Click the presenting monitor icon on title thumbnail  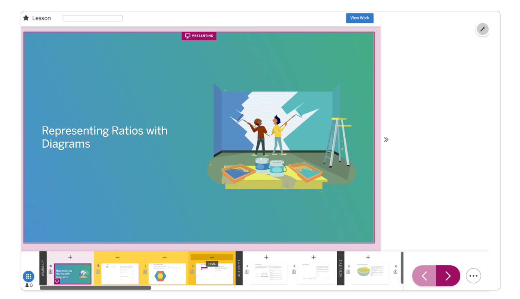pos(57,282)
